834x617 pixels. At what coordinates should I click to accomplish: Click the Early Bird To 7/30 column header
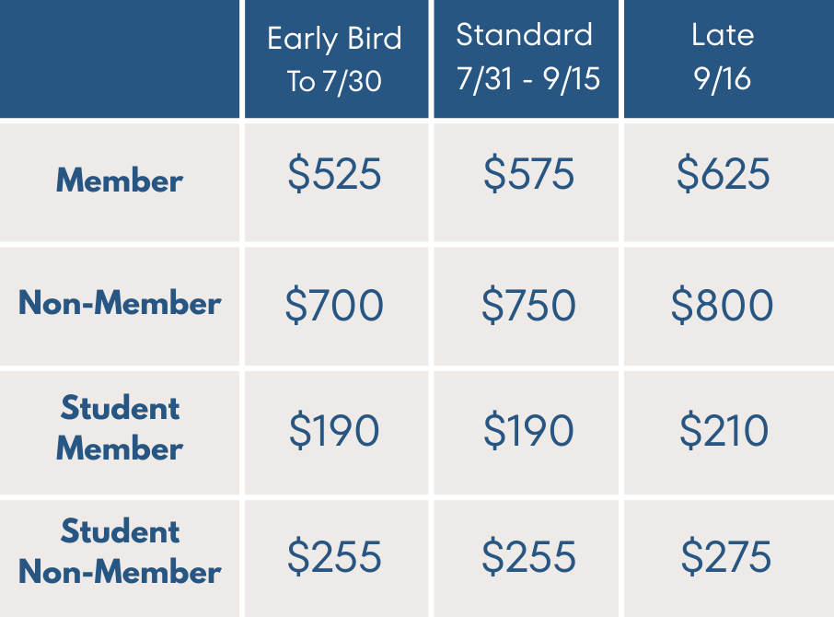click(x=334, y=60)
